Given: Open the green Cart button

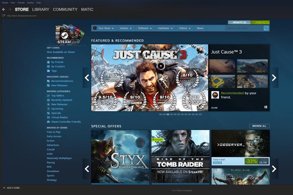Looking at the screenshot, I should (260, 22).
